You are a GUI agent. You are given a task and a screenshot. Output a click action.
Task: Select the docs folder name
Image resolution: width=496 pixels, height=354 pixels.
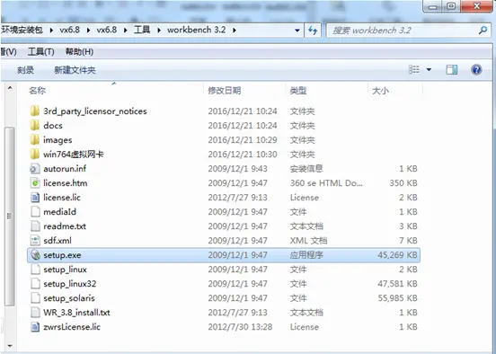click(x=53, y=126)
